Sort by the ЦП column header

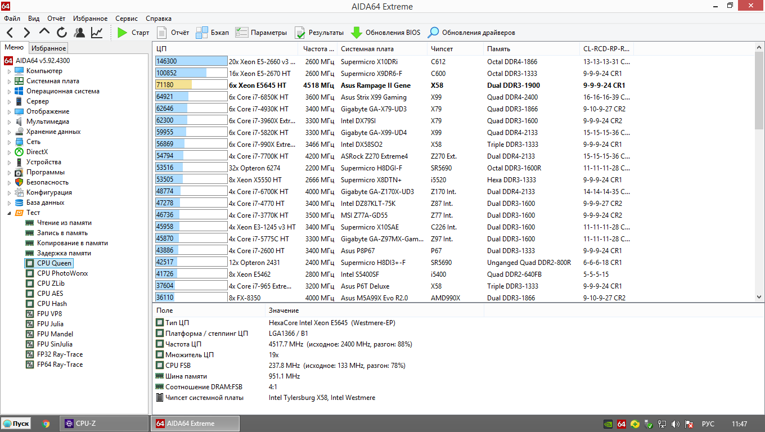tap(226, 49)
